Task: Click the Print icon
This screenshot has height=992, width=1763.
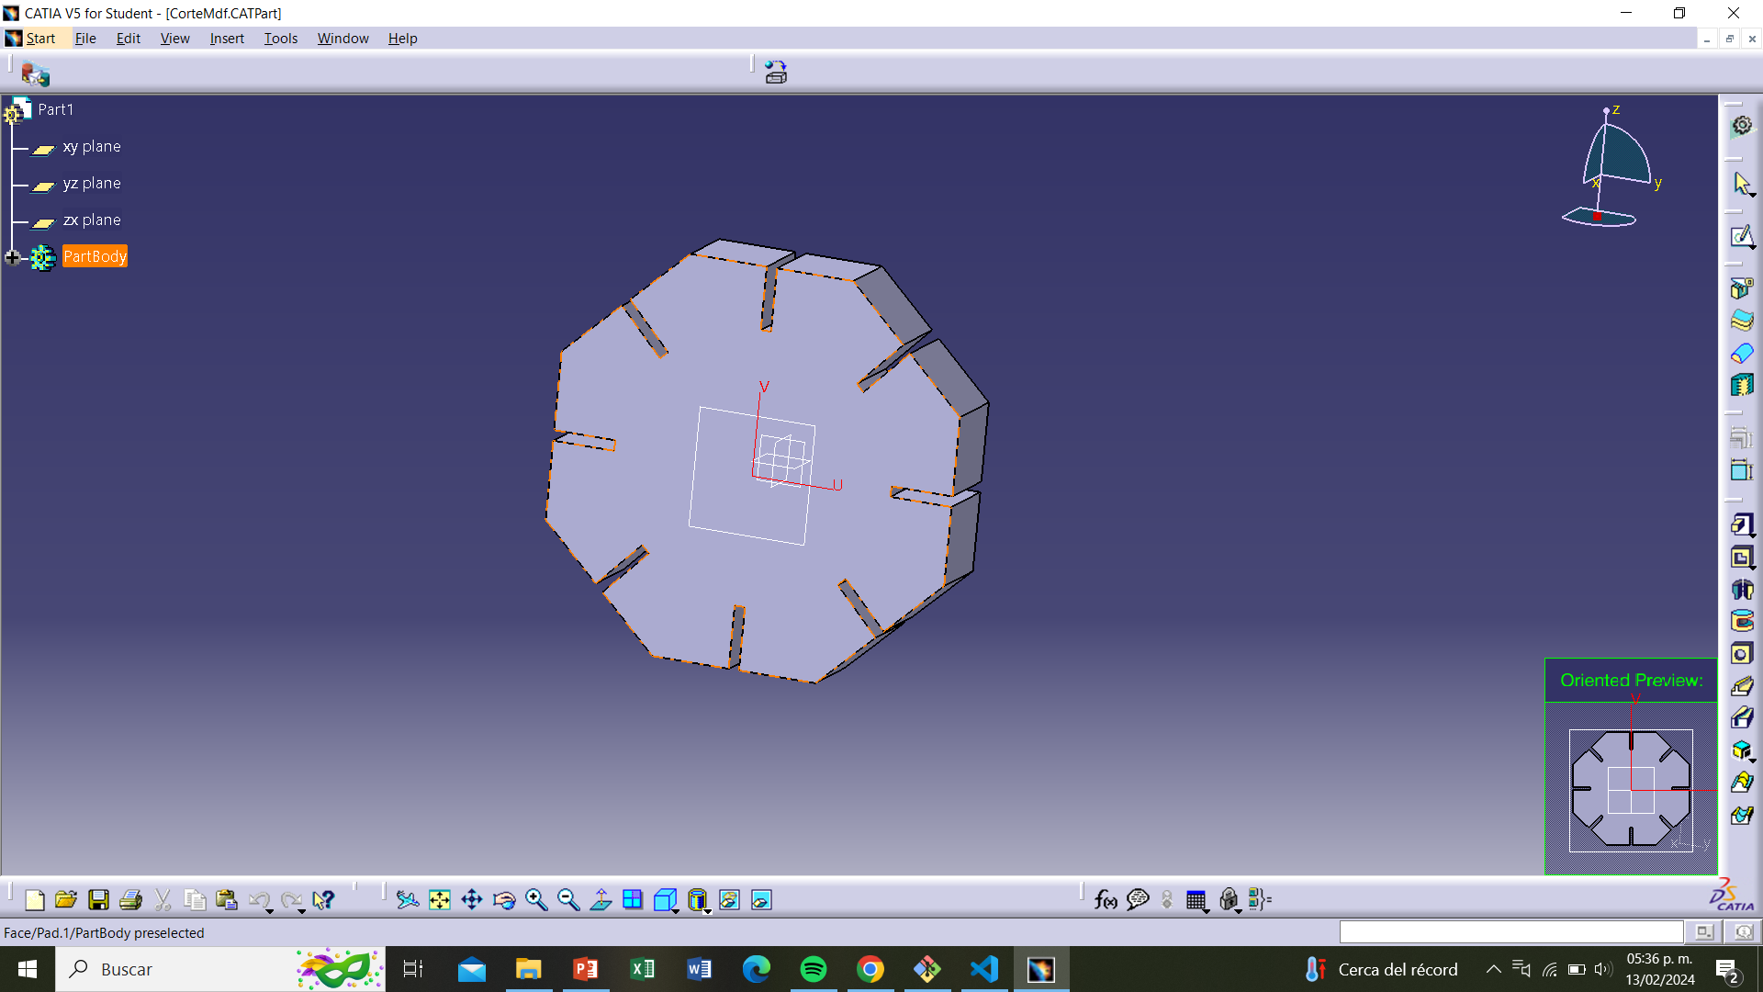Action: click(130, 900)
